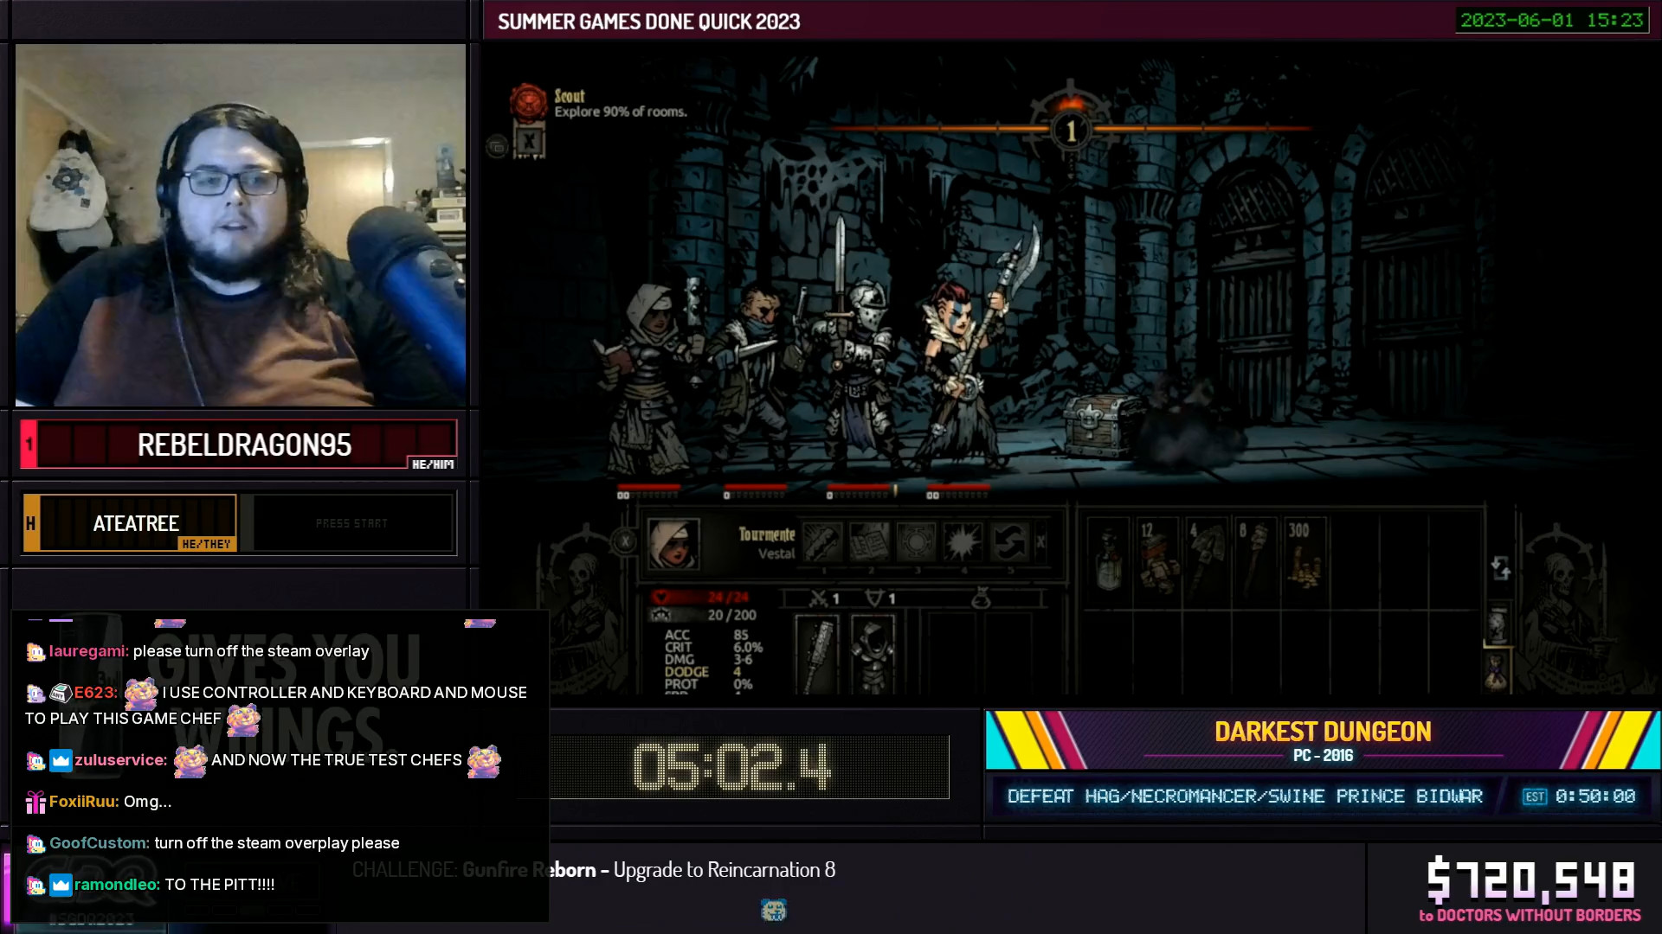Click the hero name Tourmente

click(x=767, y=534)
